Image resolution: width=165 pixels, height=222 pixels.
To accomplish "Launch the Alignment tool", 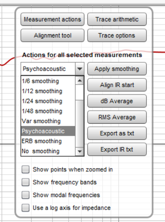I will coord(52,36).
